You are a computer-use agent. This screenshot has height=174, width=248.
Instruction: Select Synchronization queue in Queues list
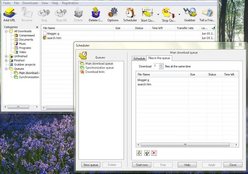[x=100, y=67]
